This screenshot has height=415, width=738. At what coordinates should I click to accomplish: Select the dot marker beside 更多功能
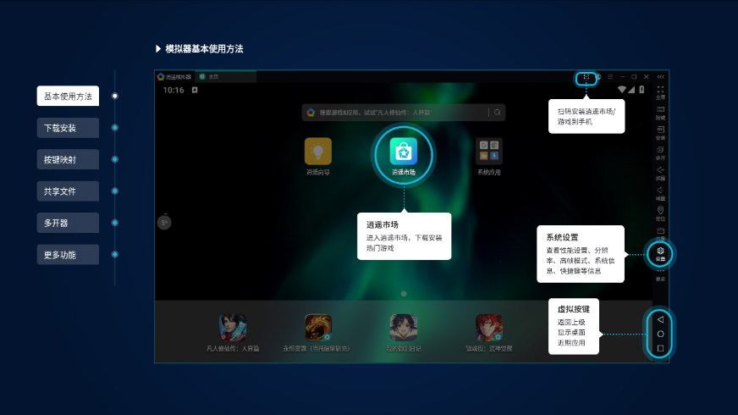click(115, 254)
